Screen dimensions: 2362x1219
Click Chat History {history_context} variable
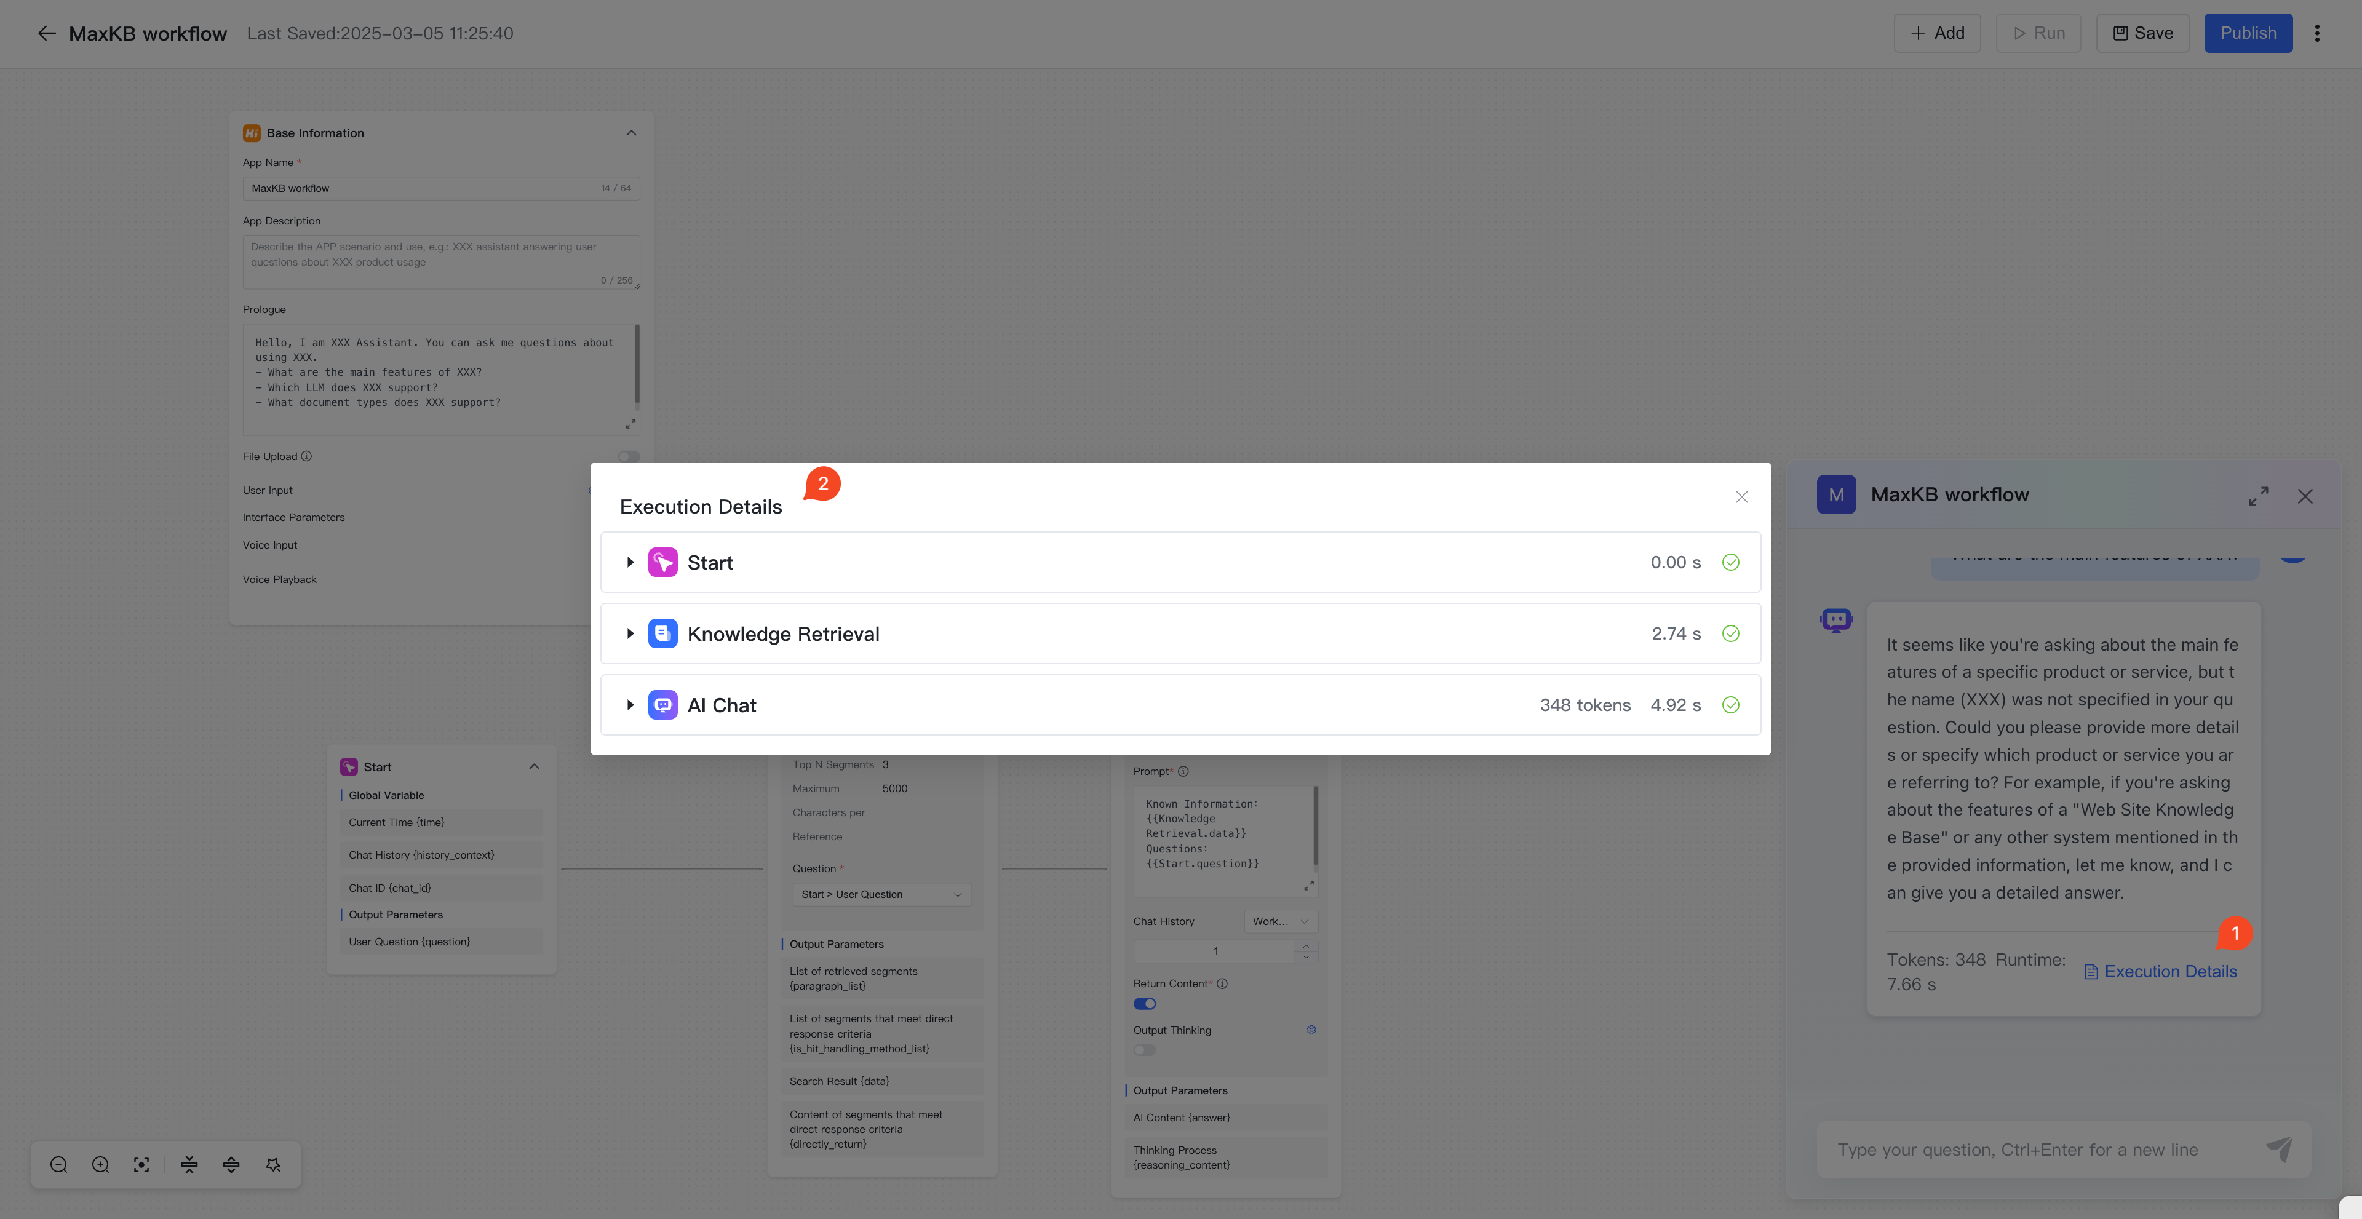441,855
